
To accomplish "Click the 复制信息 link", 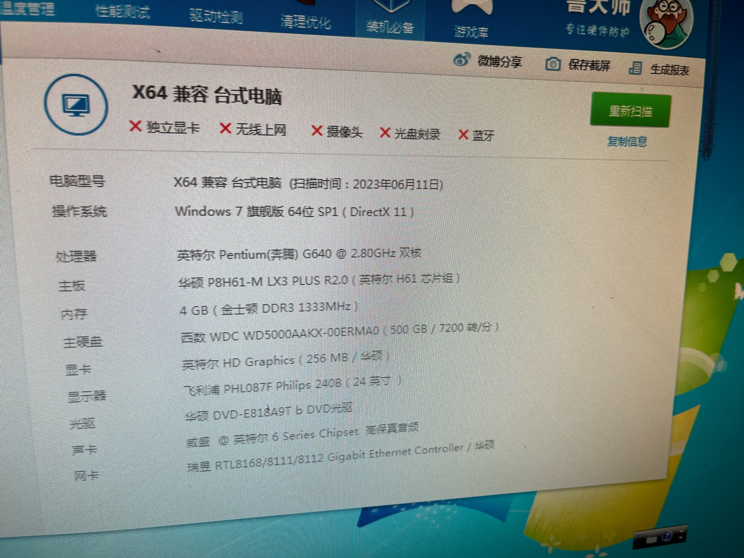I will (627, 141).
